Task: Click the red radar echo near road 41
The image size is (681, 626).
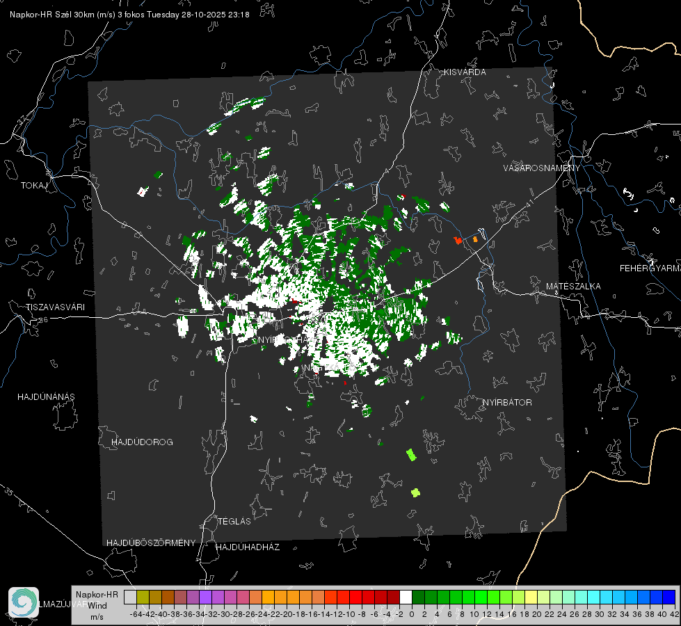Action: (x=458, y=240)
